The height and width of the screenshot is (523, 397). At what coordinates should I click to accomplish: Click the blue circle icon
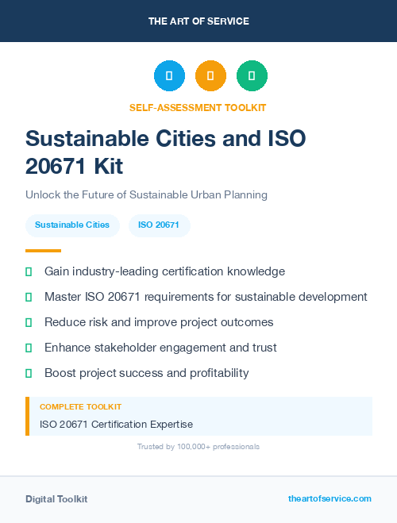click(x=169, y=75)
